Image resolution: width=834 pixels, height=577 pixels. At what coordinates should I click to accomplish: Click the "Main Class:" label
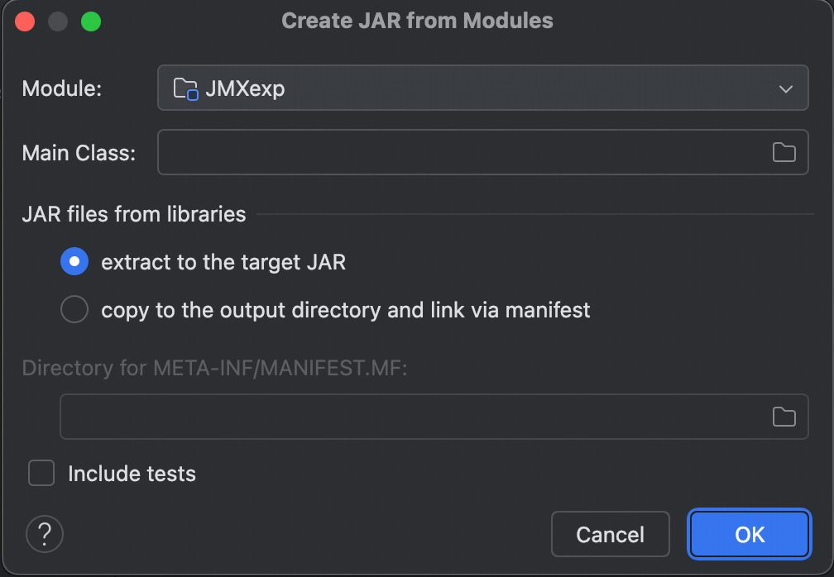79,152
